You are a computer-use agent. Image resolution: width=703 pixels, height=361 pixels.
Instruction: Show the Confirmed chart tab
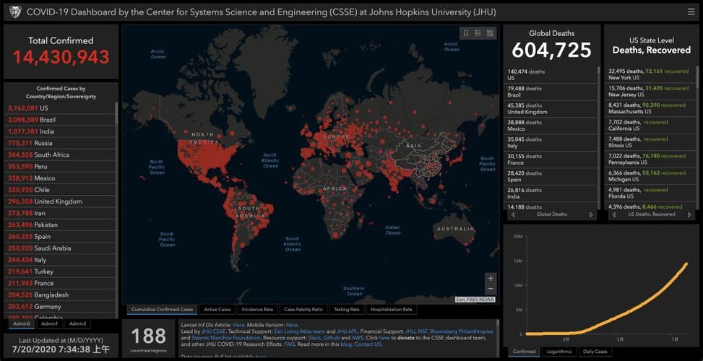(x=524, y=352)
